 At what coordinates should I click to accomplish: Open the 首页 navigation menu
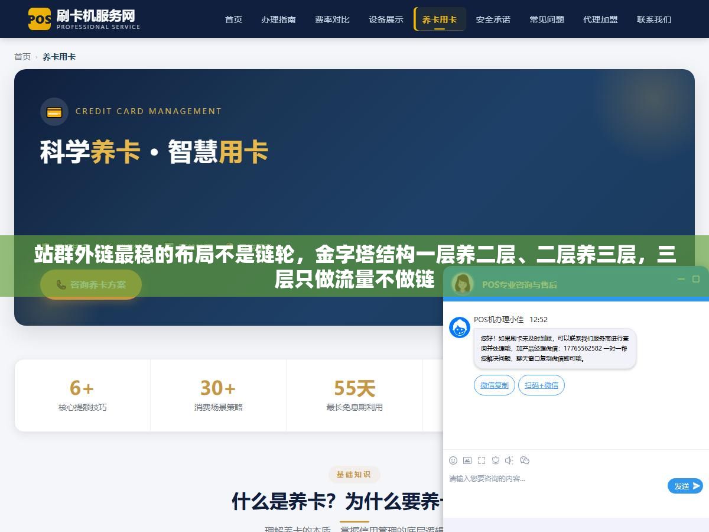click(x=233, y=20)
